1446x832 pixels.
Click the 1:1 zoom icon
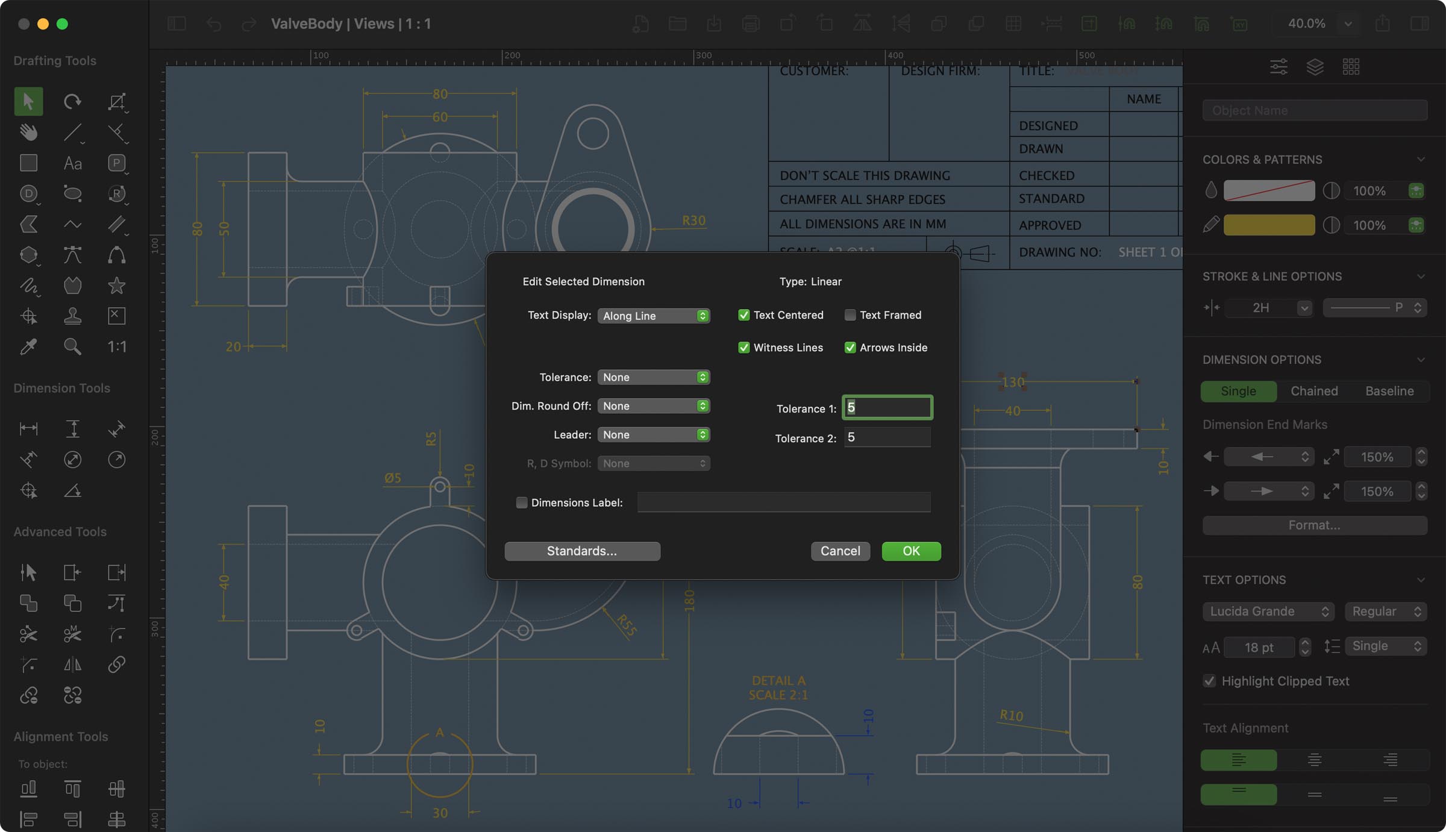pos(116,346)
